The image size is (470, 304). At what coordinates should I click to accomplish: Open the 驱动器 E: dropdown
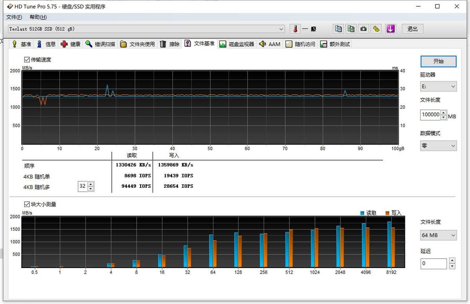point(439,86)
